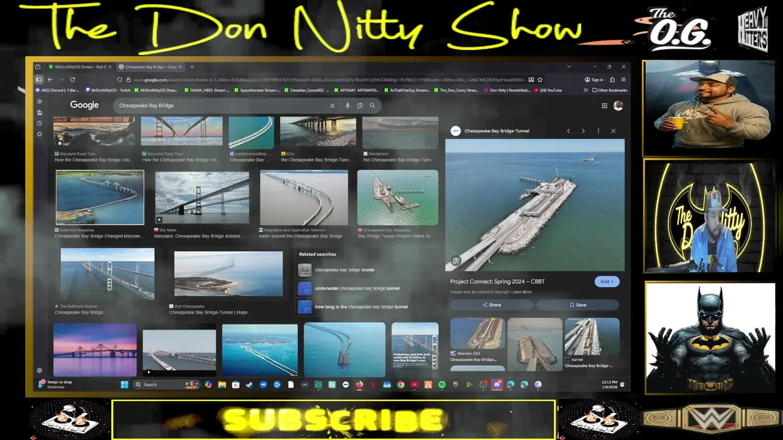Toggle the Firefox sidebar button
The image size is (783, 440).
(x=39, y=79)
